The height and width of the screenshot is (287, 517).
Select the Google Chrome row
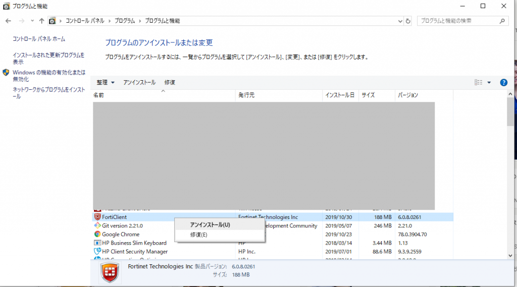point(273,234)
